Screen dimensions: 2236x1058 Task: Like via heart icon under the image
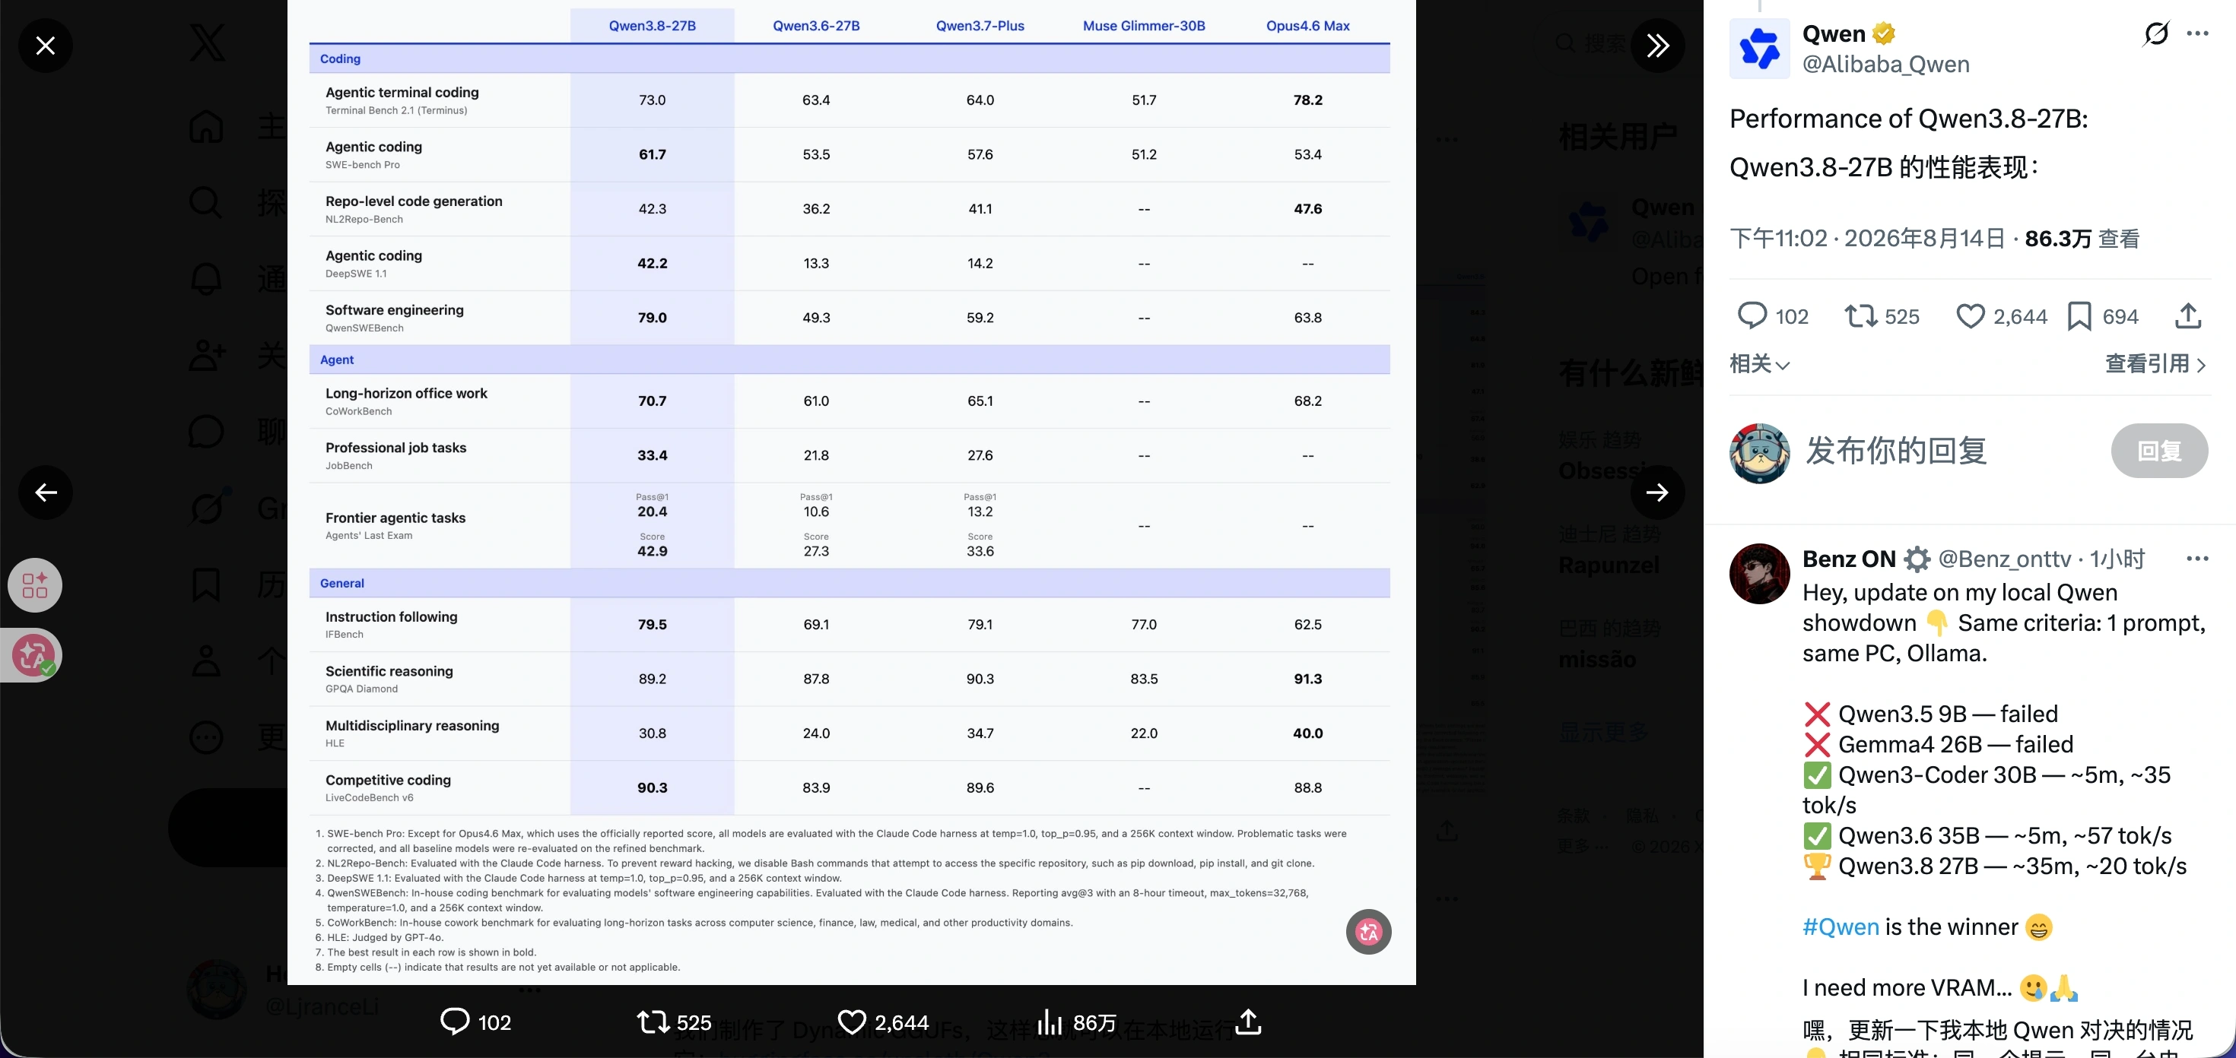(x=852, y=1022)
